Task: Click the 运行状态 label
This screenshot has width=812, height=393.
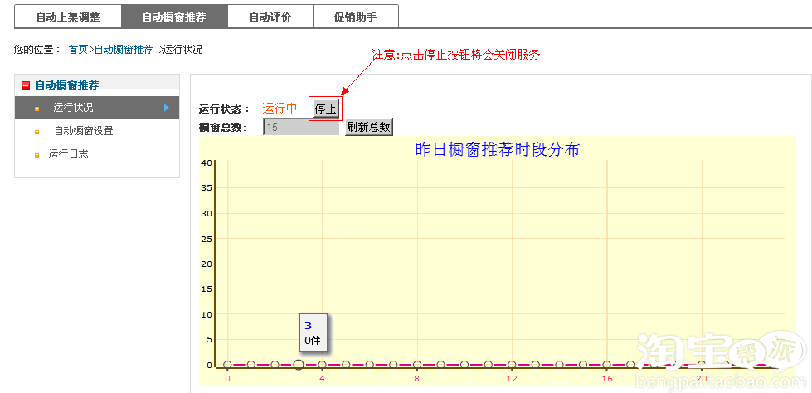Action: pos(224,109)
